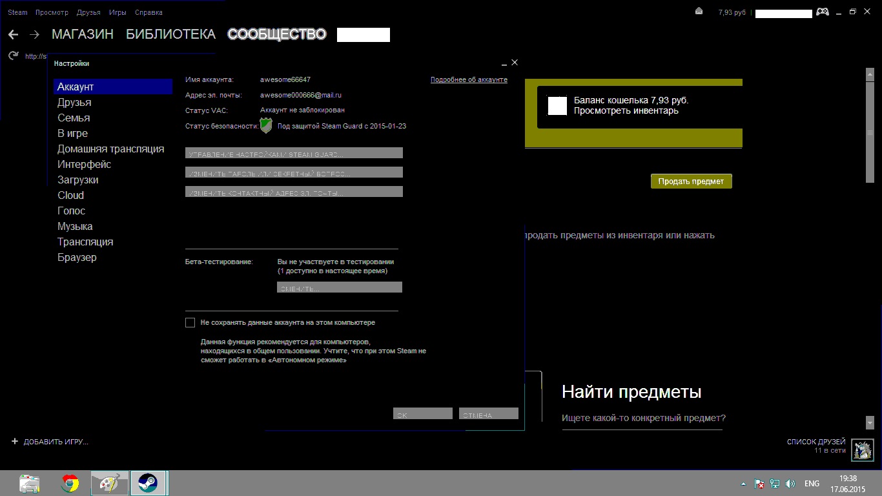Open the Друзья menu

click(88, 12)
